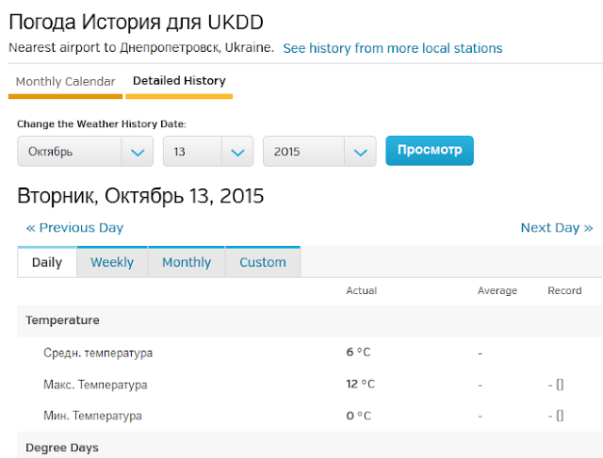Click the Макс. Температура actual value 12 °C

tap(360, 384)
